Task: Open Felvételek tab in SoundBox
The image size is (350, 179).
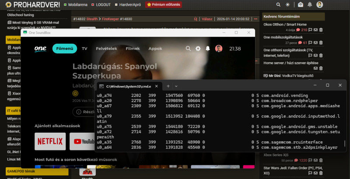Action: pyautogui.click(x=106, y=49)
